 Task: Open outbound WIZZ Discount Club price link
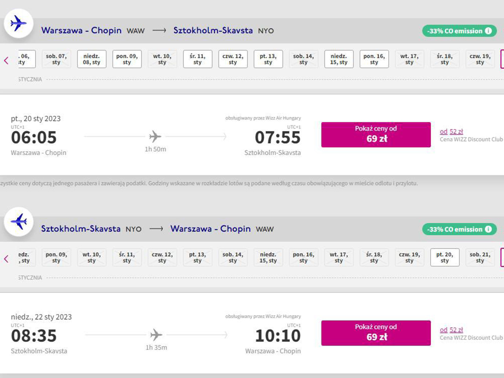[x=451, y=132]
